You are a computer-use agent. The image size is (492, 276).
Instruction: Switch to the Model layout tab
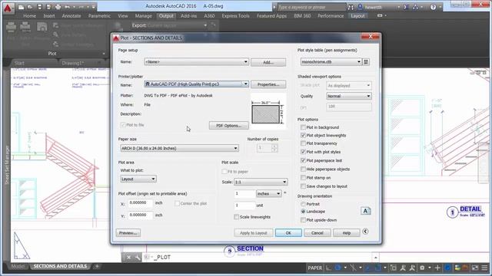pyautogui.click(x=18, y=266)
